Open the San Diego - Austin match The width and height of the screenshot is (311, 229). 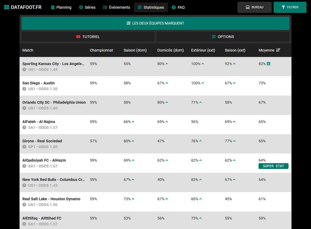coord(38,83)
